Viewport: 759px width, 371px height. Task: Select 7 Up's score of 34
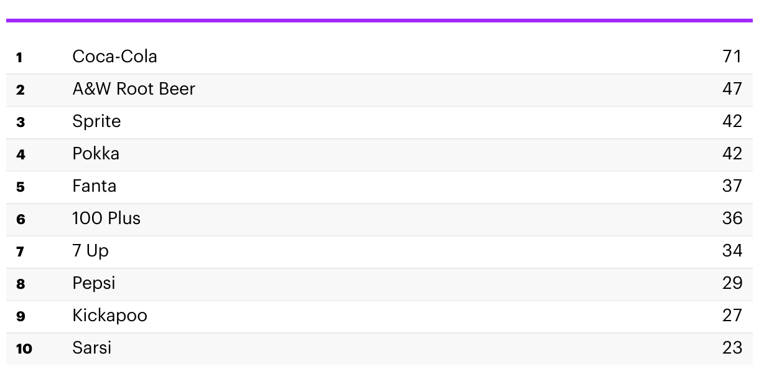[732, 251]
